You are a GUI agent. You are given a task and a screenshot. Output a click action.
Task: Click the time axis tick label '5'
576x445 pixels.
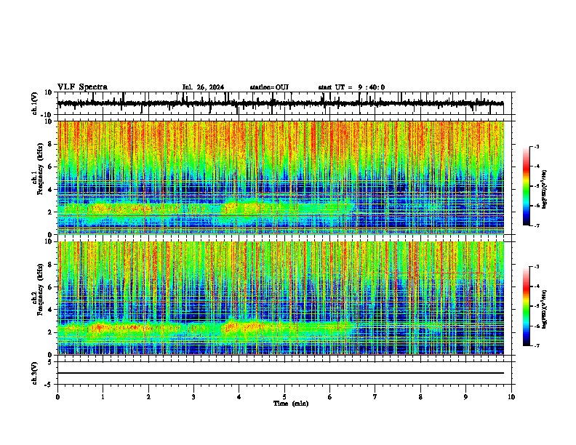tap(284, 397)
